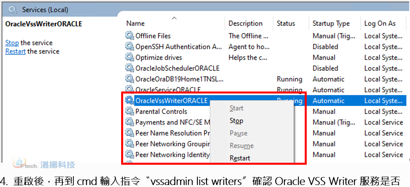The width and height of the screenshot is (410, 187).
Task: Select the Pause context menu entry
Action: pyautogui.click(x=238, y=133)
